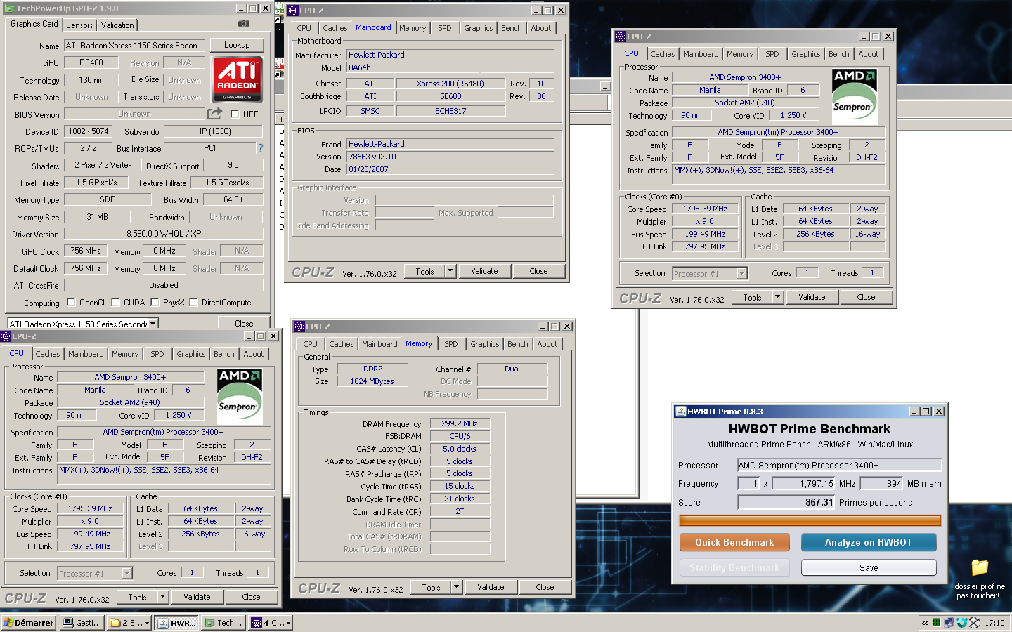Switch to the Gesti... taskbar item

point(82,623)
